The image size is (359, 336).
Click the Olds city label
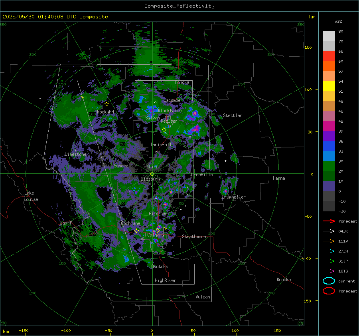pyautogui.click(x=152, y=167)
